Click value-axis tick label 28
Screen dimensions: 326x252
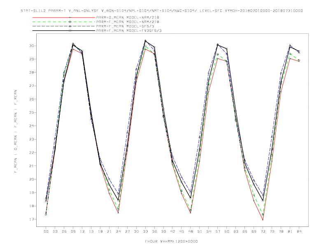pos(32,72)
